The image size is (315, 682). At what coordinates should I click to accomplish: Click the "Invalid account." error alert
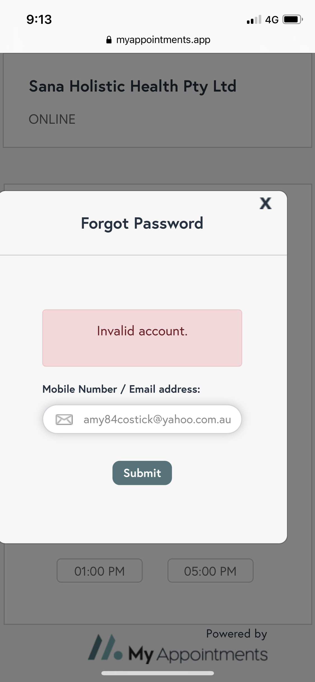click(x=142, y=338)
